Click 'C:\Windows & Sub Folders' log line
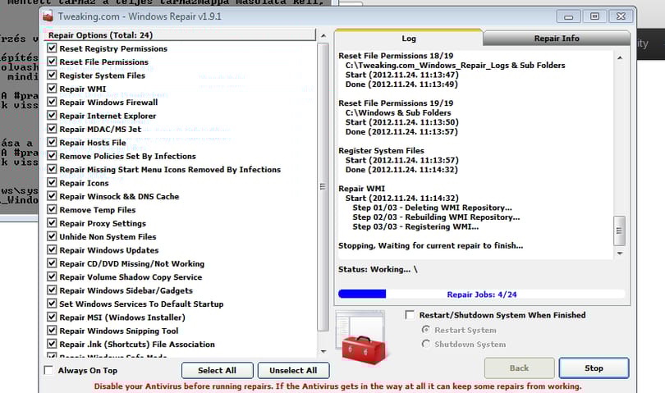 [x=398, y=112]
